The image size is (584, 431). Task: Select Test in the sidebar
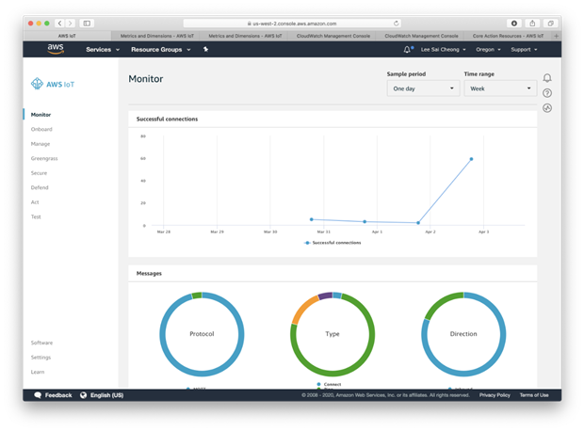(x=36, y=216)
